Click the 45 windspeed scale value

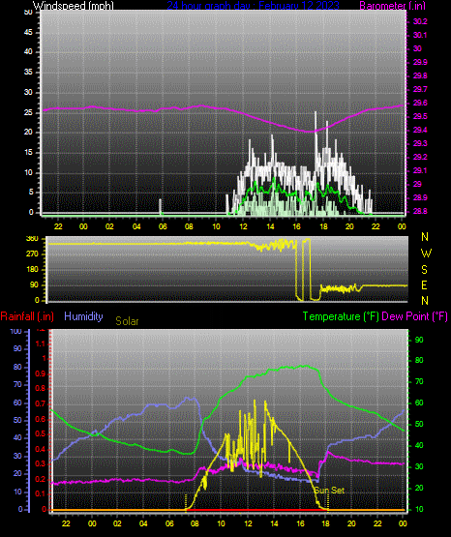28,32
